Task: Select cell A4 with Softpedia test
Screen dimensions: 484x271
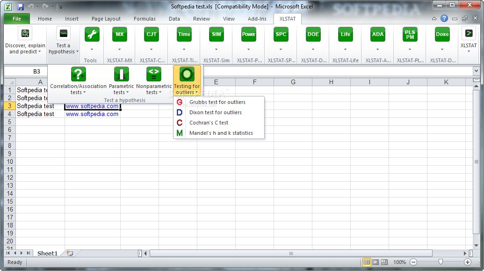Action: (40, 114)
